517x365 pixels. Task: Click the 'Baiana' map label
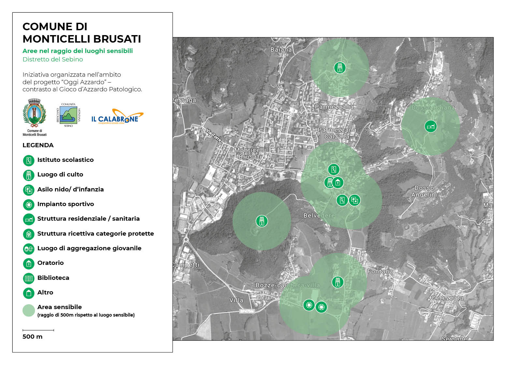[281, 50]
